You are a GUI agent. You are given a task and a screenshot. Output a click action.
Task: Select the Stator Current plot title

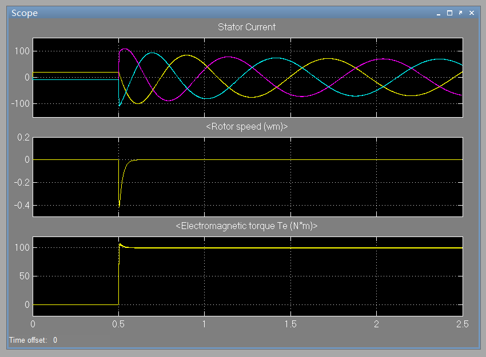coord(247,27)
